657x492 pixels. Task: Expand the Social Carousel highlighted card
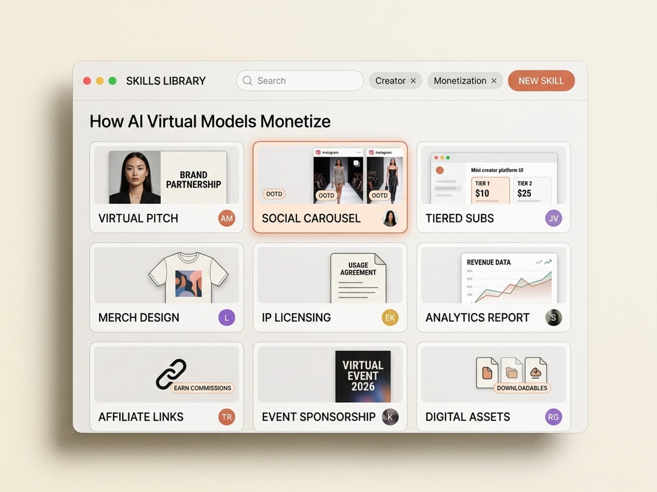(x=330, y=187)
